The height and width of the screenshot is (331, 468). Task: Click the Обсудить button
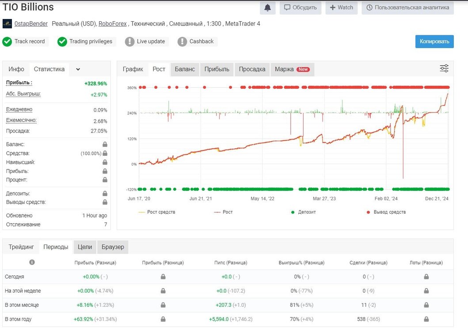[300, 8]
